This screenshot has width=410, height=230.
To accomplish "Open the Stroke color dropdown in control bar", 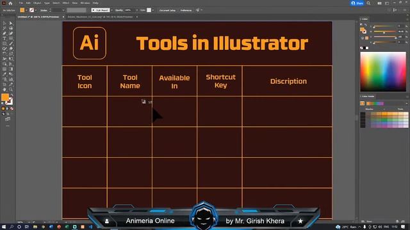I will coord(36,10).
